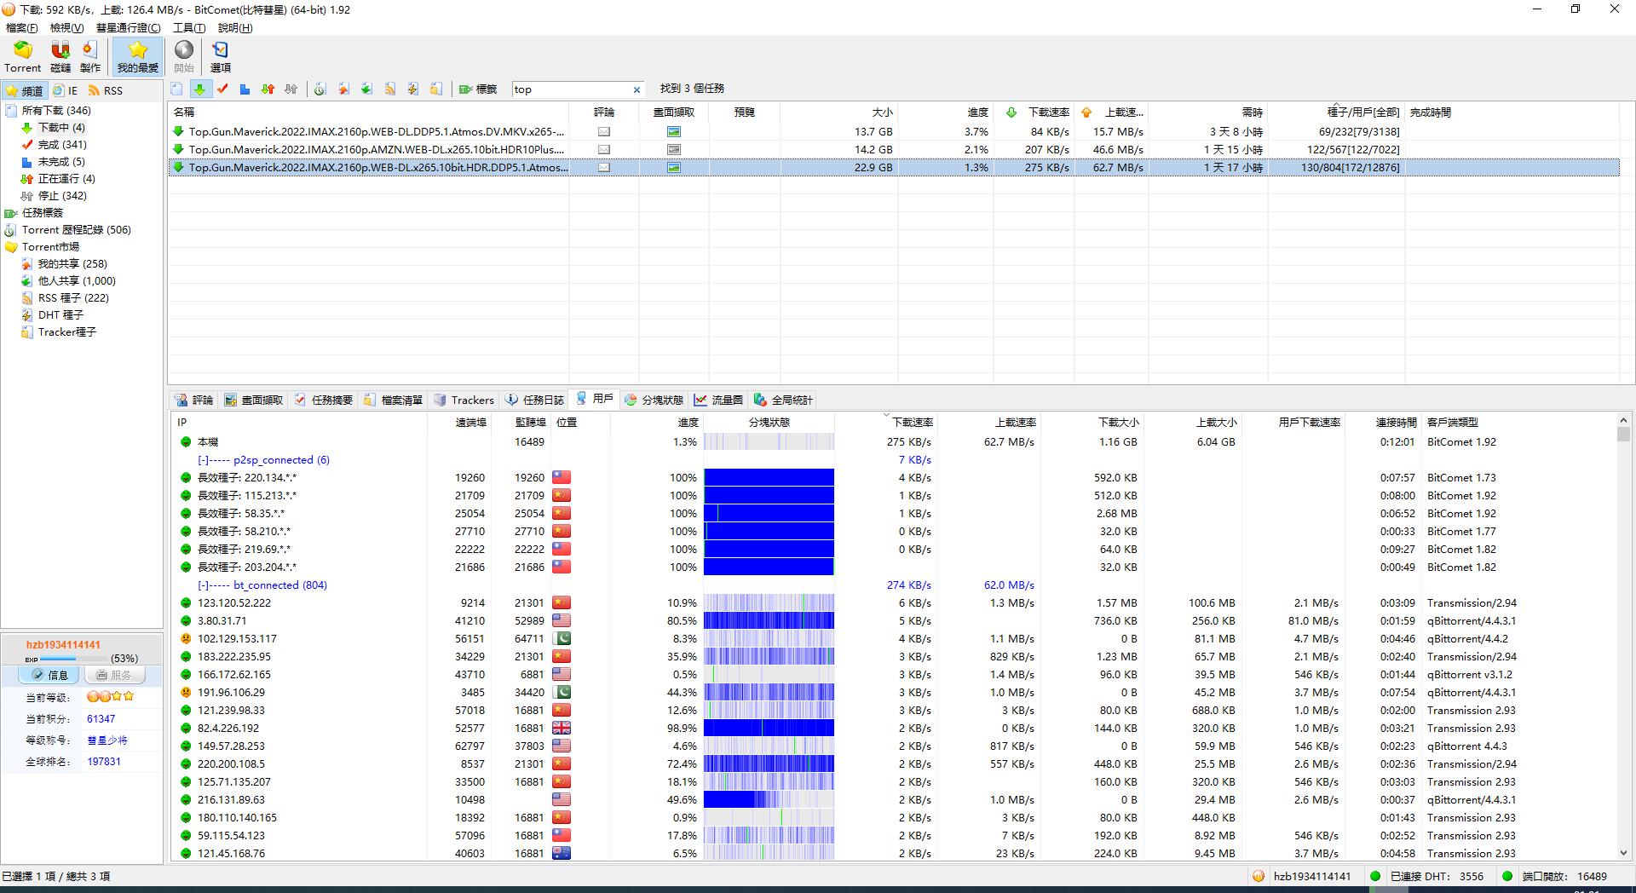The width and height of the screenshot is (1636, 893).
Task: Open the 說明(H) help menu
Action: 235,28
